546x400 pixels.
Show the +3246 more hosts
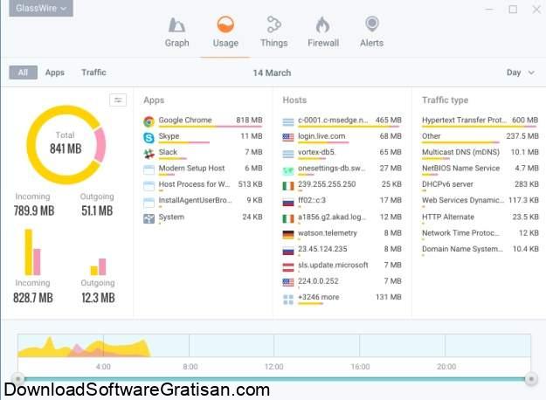pos(342,298)
